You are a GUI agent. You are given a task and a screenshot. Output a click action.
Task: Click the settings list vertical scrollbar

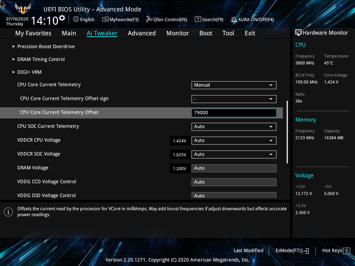pos(287,132)
